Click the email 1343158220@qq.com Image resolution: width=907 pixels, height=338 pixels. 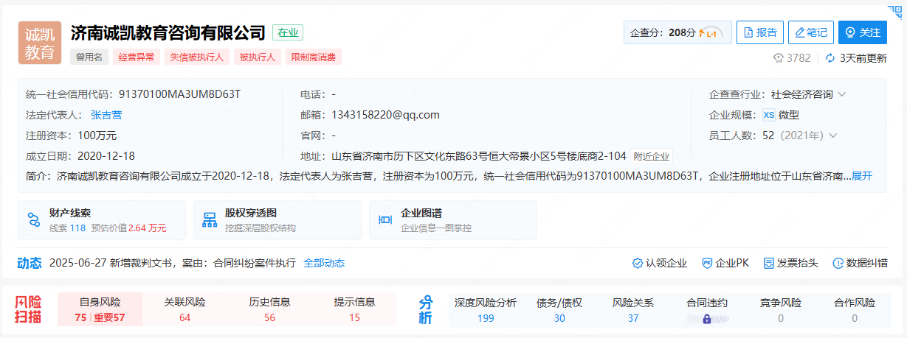coord(385,115)
